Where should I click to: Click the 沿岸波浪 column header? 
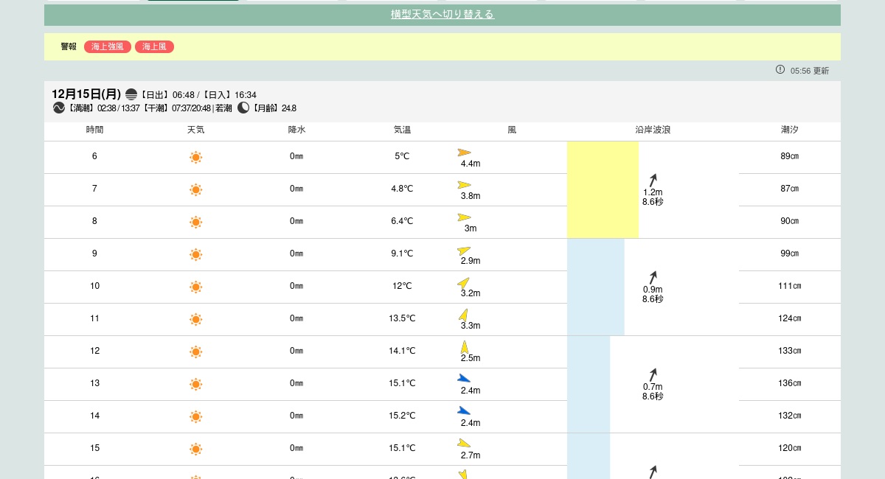[653, 130]
